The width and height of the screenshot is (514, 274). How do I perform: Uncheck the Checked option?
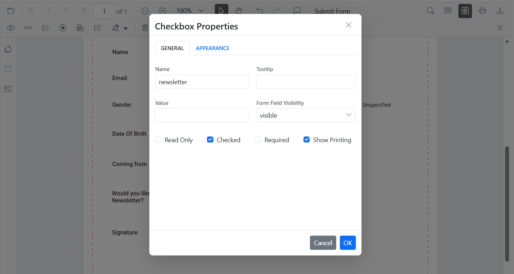[x=210, y=139]
